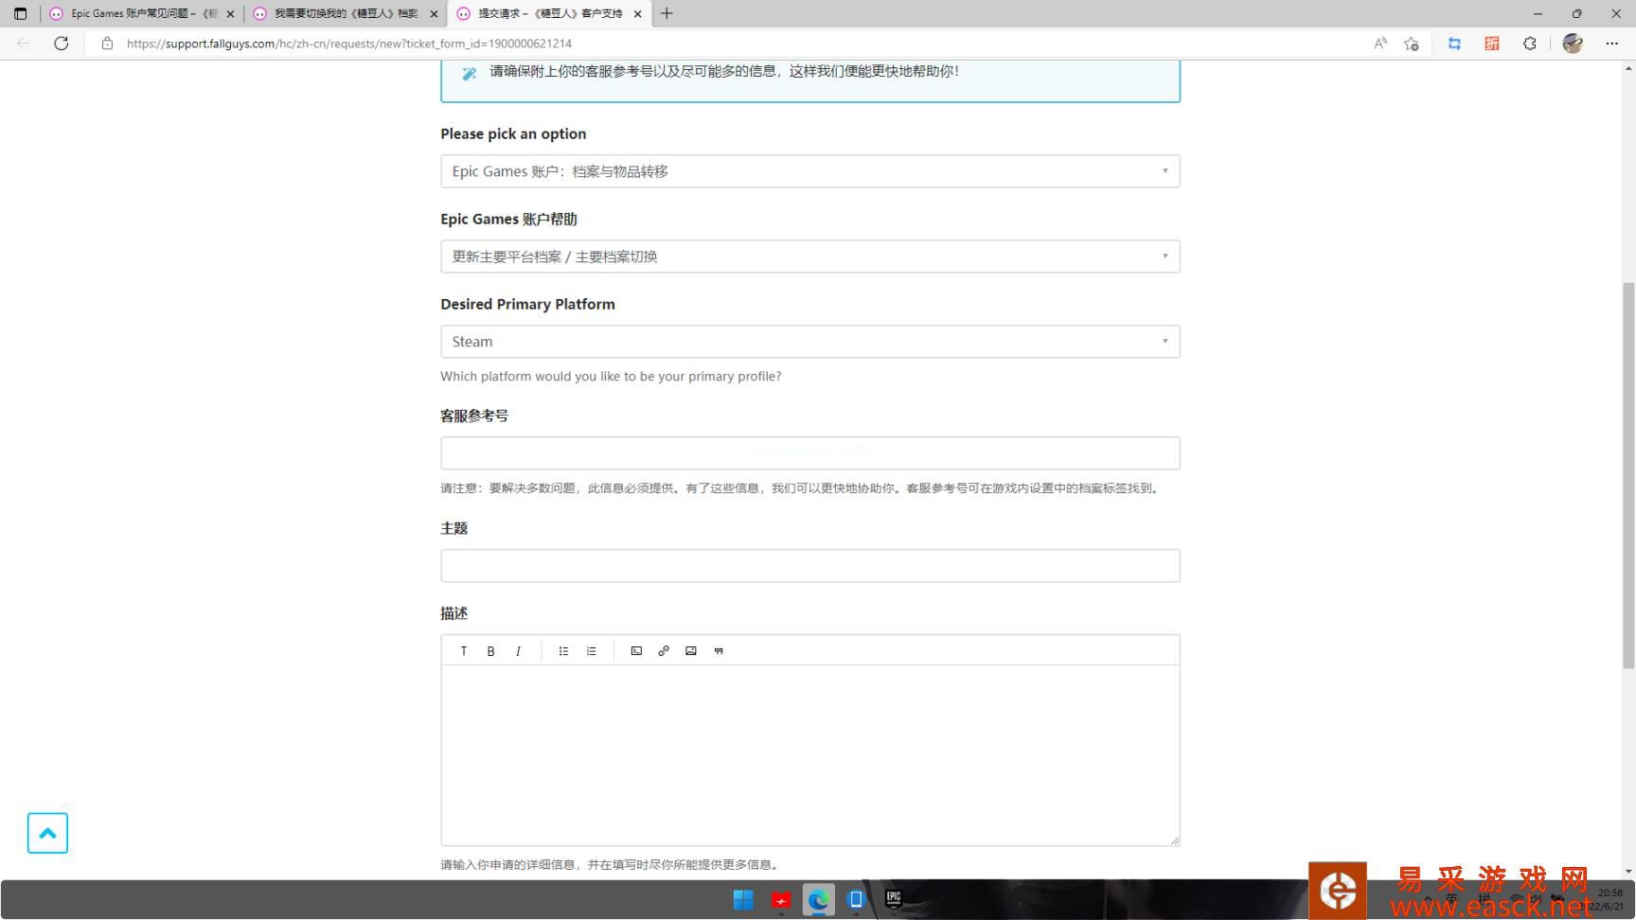Refresh the current browser page
The height and width of the screenshot is (920, 1636).
coord(62,44)
